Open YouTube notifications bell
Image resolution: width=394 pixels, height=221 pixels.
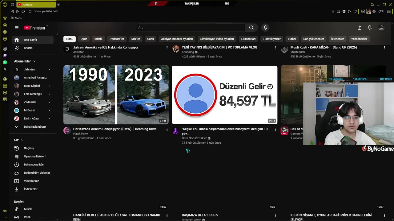click(x=370, y=28)
